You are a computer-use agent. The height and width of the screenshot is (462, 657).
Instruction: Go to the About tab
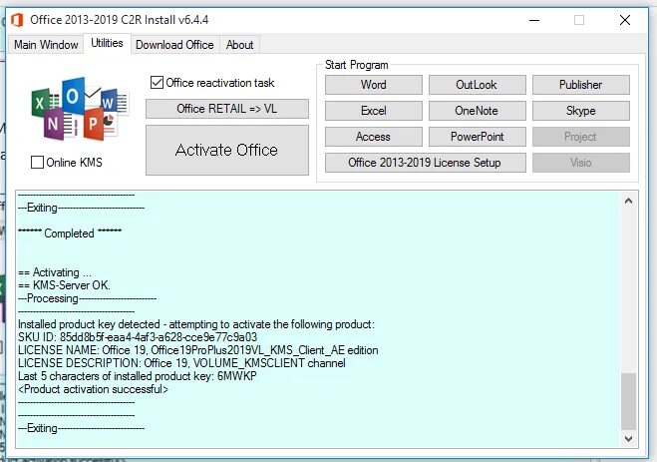point(239,45)
